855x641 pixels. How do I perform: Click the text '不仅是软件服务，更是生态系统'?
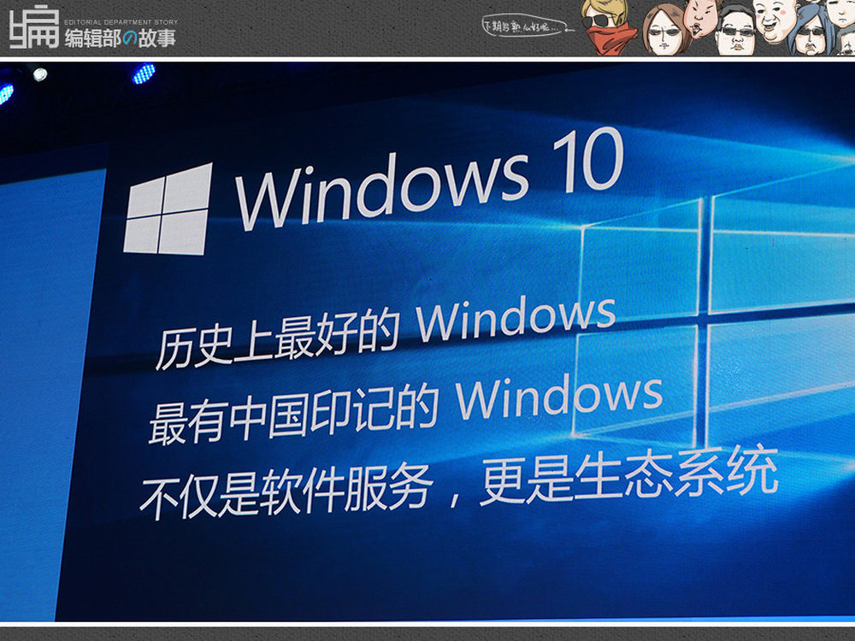459,482
